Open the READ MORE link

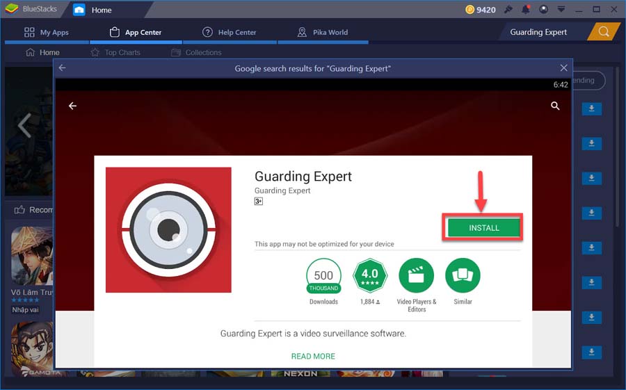click(x=313, y=356)
